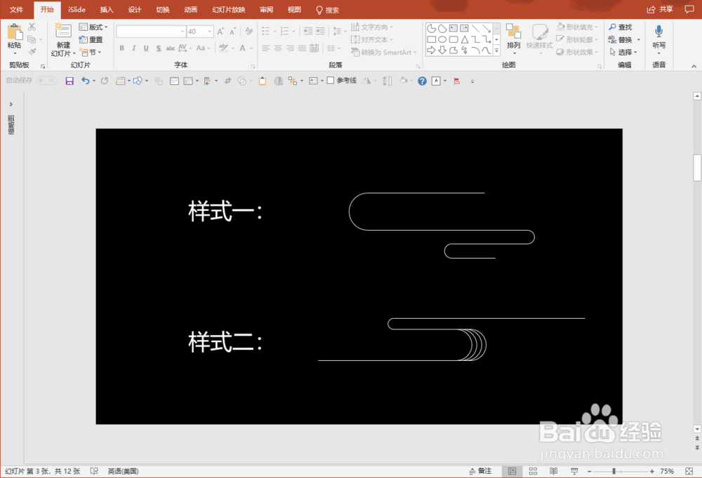The width and height of the screenshot is (702, 478).
Task: Switch to the 插入 ribbon tab
Action: [x=106, y=10]
